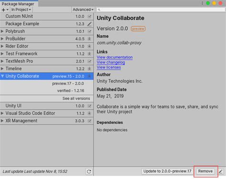The image size is (226, 179).
Task: Click the installed checkmark icon for Custom NUnit
Action: tap(90, 16)
